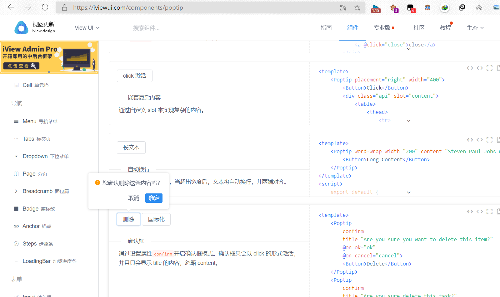Viewport: 500px width, 297px height.
Task: Open the 社区 nav item
Action: 419,28
